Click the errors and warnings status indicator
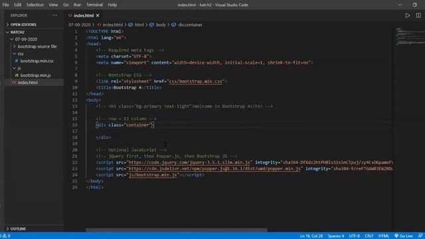Image resolution: width=425 pixels, height=239 pixels. pyautogui.click(x=5, y=236)
